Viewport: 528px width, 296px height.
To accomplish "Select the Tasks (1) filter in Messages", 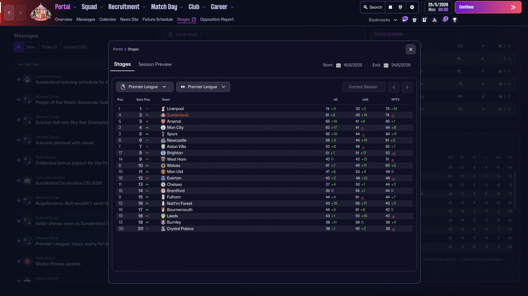I will [49, 47].
